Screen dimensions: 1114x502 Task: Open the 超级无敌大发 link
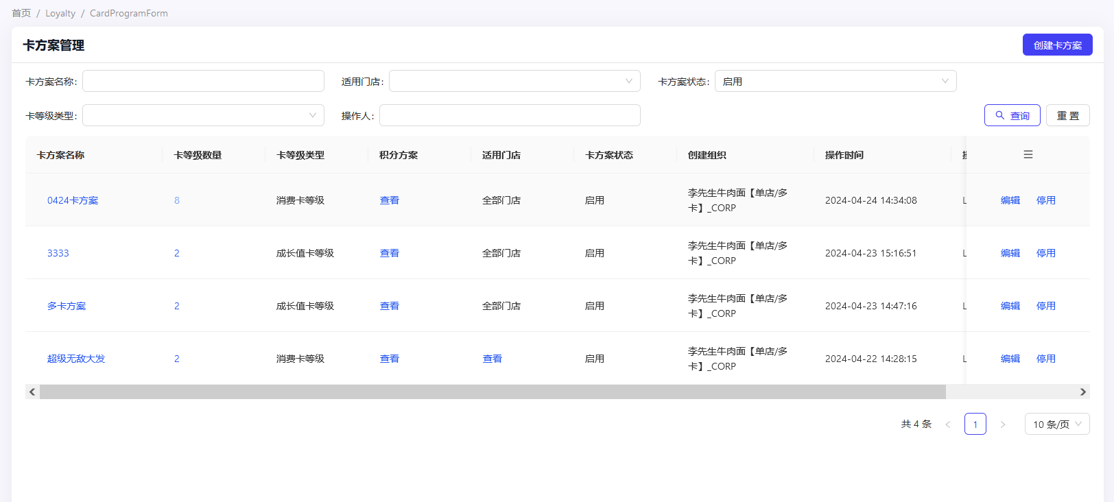(x=76, y=359)
